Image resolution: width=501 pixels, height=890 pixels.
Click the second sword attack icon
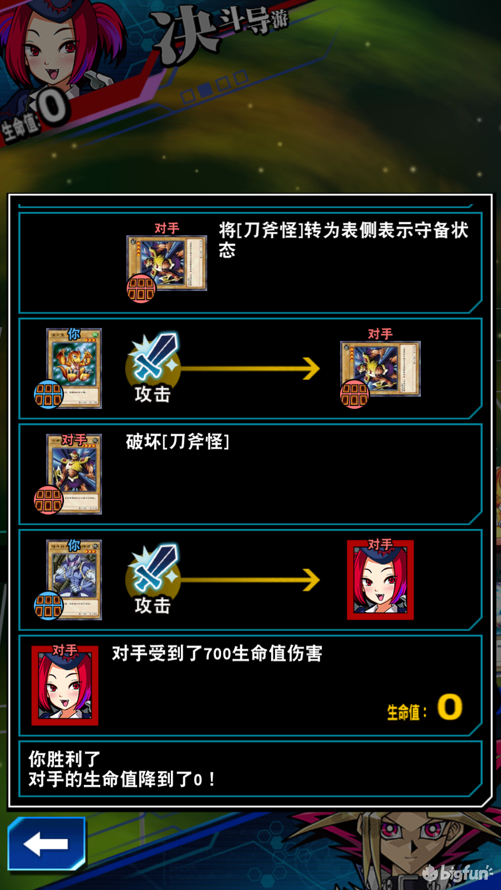[x=153, y=571]
